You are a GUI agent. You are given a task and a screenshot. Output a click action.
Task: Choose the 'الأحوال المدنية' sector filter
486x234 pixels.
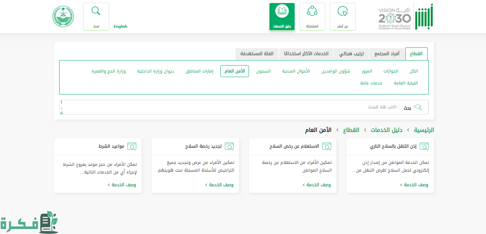[x=296, y=71]
